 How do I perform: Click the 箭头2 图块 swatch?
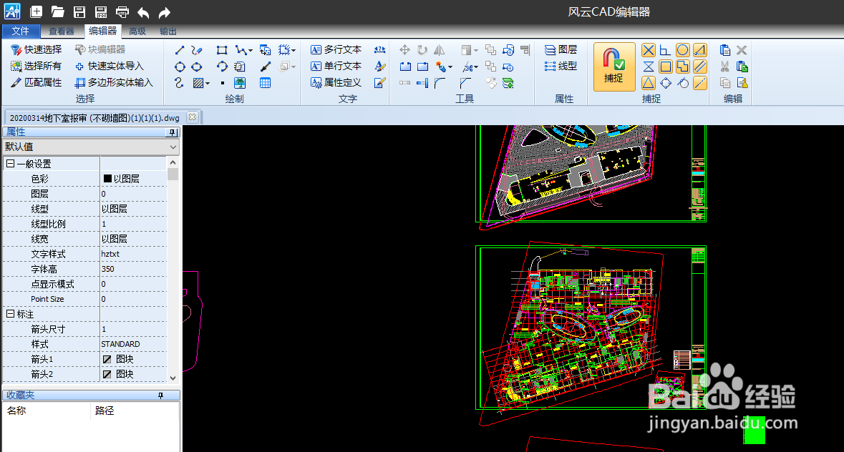tap(107, 374)
